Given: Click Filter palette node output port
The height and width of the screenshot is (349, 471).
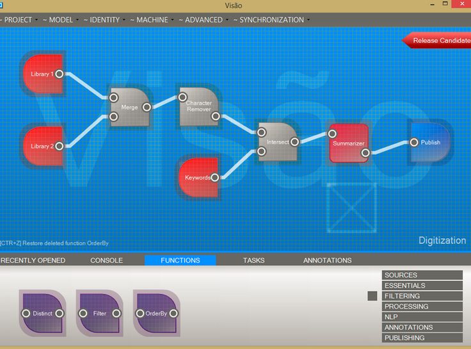Looking at the screenshot, I should point(116,313).
